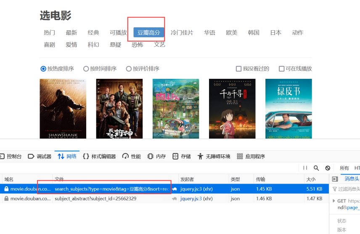The height and width of the screenshot is (234, 360).
Task: Sort by the 域名 column header
Action: [27, 179]
